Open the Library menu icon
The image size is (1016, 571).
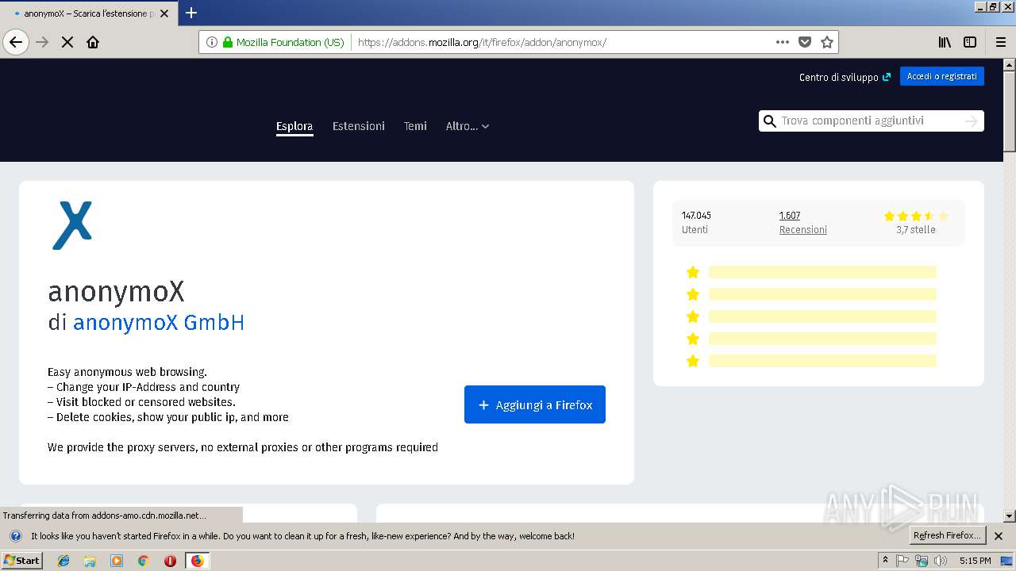click(945, 42)
